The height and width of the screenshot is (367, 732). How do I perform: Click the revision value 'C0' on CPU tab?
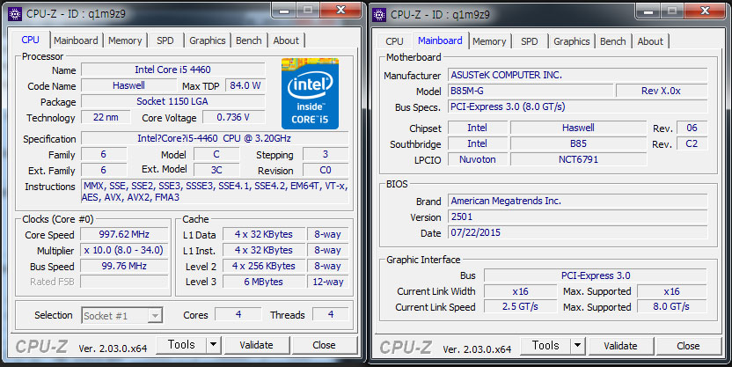tap(326, 170)
